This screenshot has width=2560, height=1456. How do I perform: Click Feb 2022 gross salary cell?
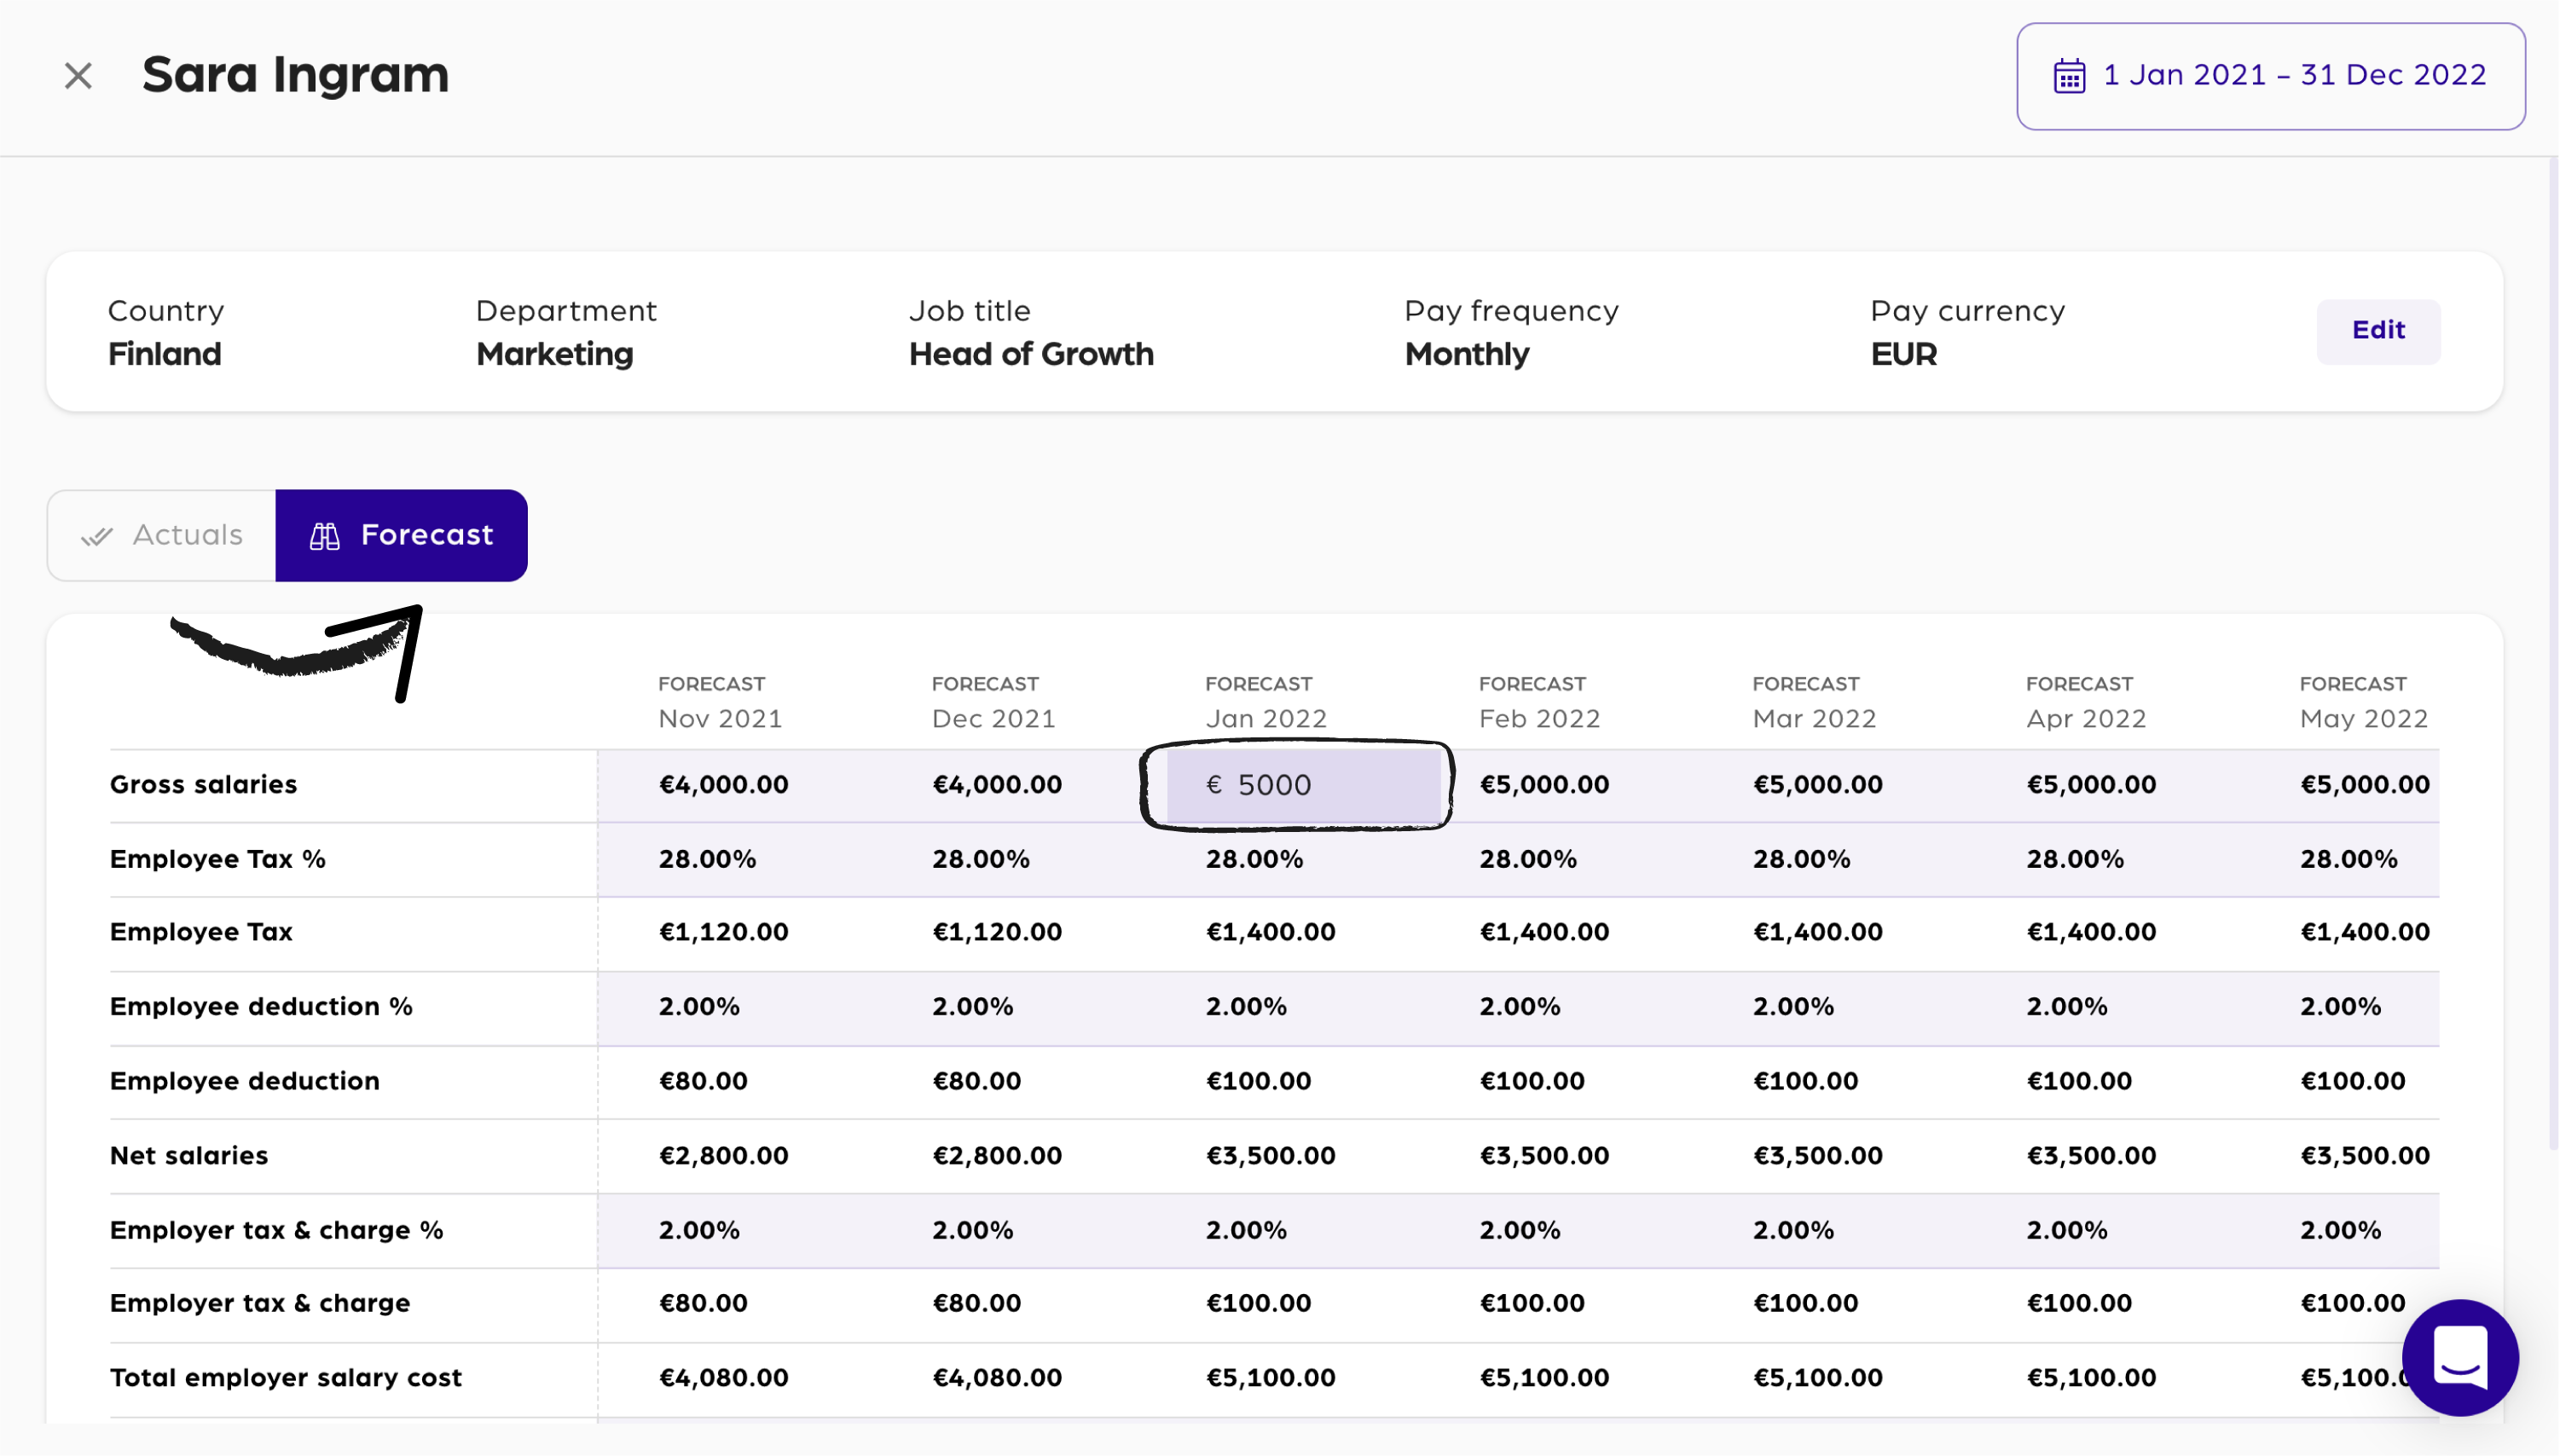1544,785
